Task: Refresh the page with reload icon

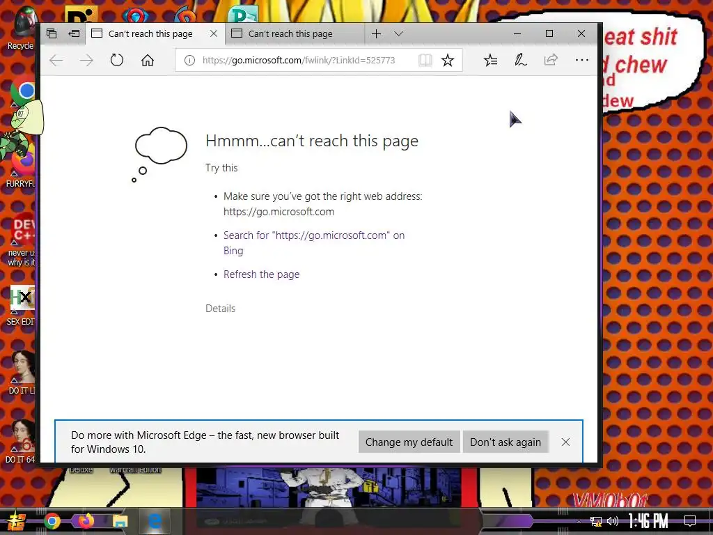Action: coord(117,60)
